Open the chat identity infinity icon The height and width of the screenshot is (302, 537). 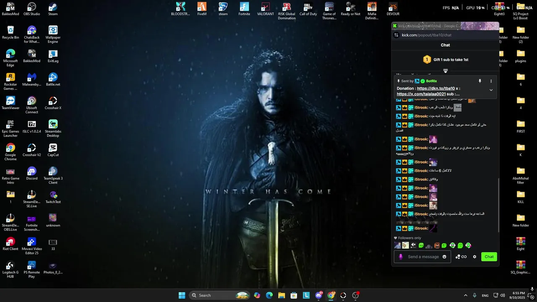pyautogui.click(x=464, y=257)
